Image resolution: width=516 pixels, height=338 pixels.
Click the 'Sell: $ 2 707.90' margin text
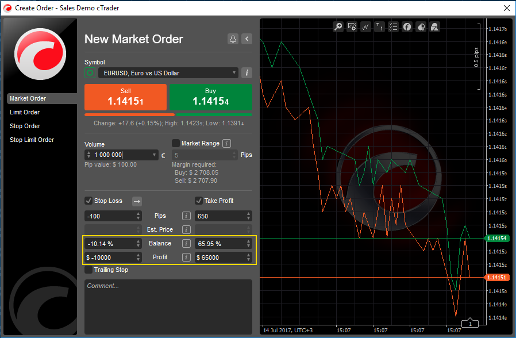point(196,180)
